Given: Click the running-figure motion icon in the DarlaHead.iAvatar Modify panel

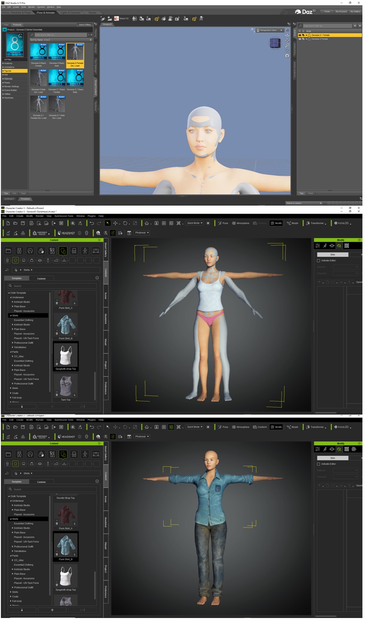Looking at the screenshot, I should tap(325, 246).
